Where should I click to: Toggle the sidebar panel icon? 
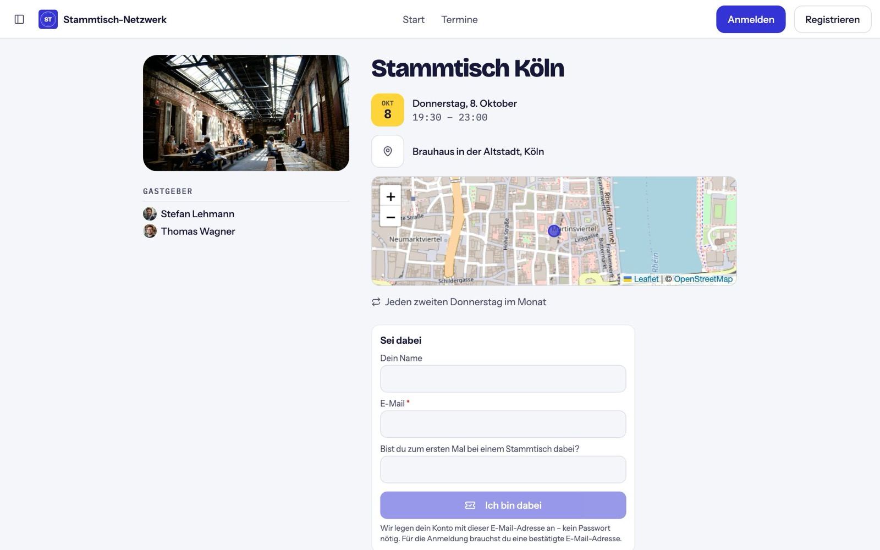[x=19, y=19]
